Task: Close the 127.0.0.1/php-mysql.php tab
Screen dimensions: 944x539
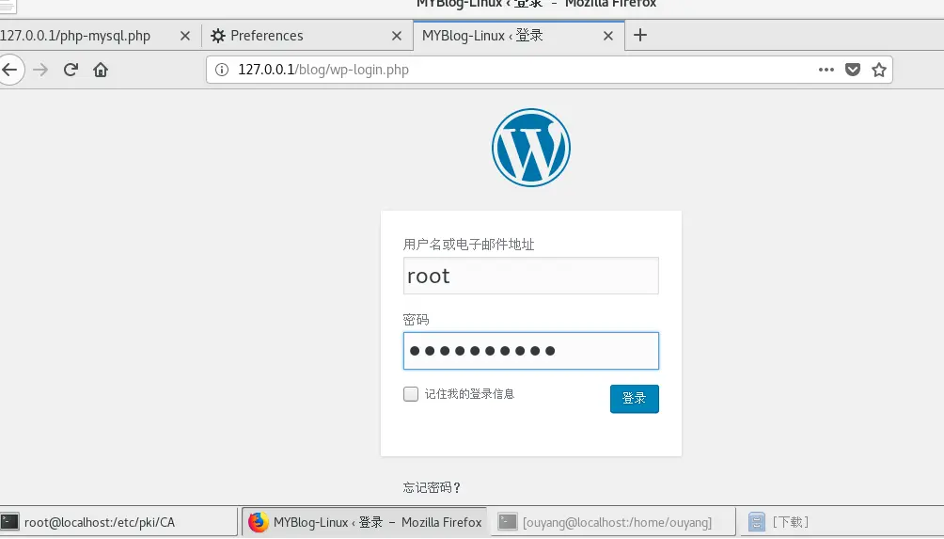Action: [185, 36]
